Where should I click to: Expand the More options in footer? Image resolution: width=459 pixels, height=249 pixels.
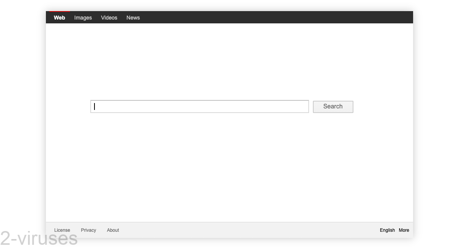click(x=404, y=230)
